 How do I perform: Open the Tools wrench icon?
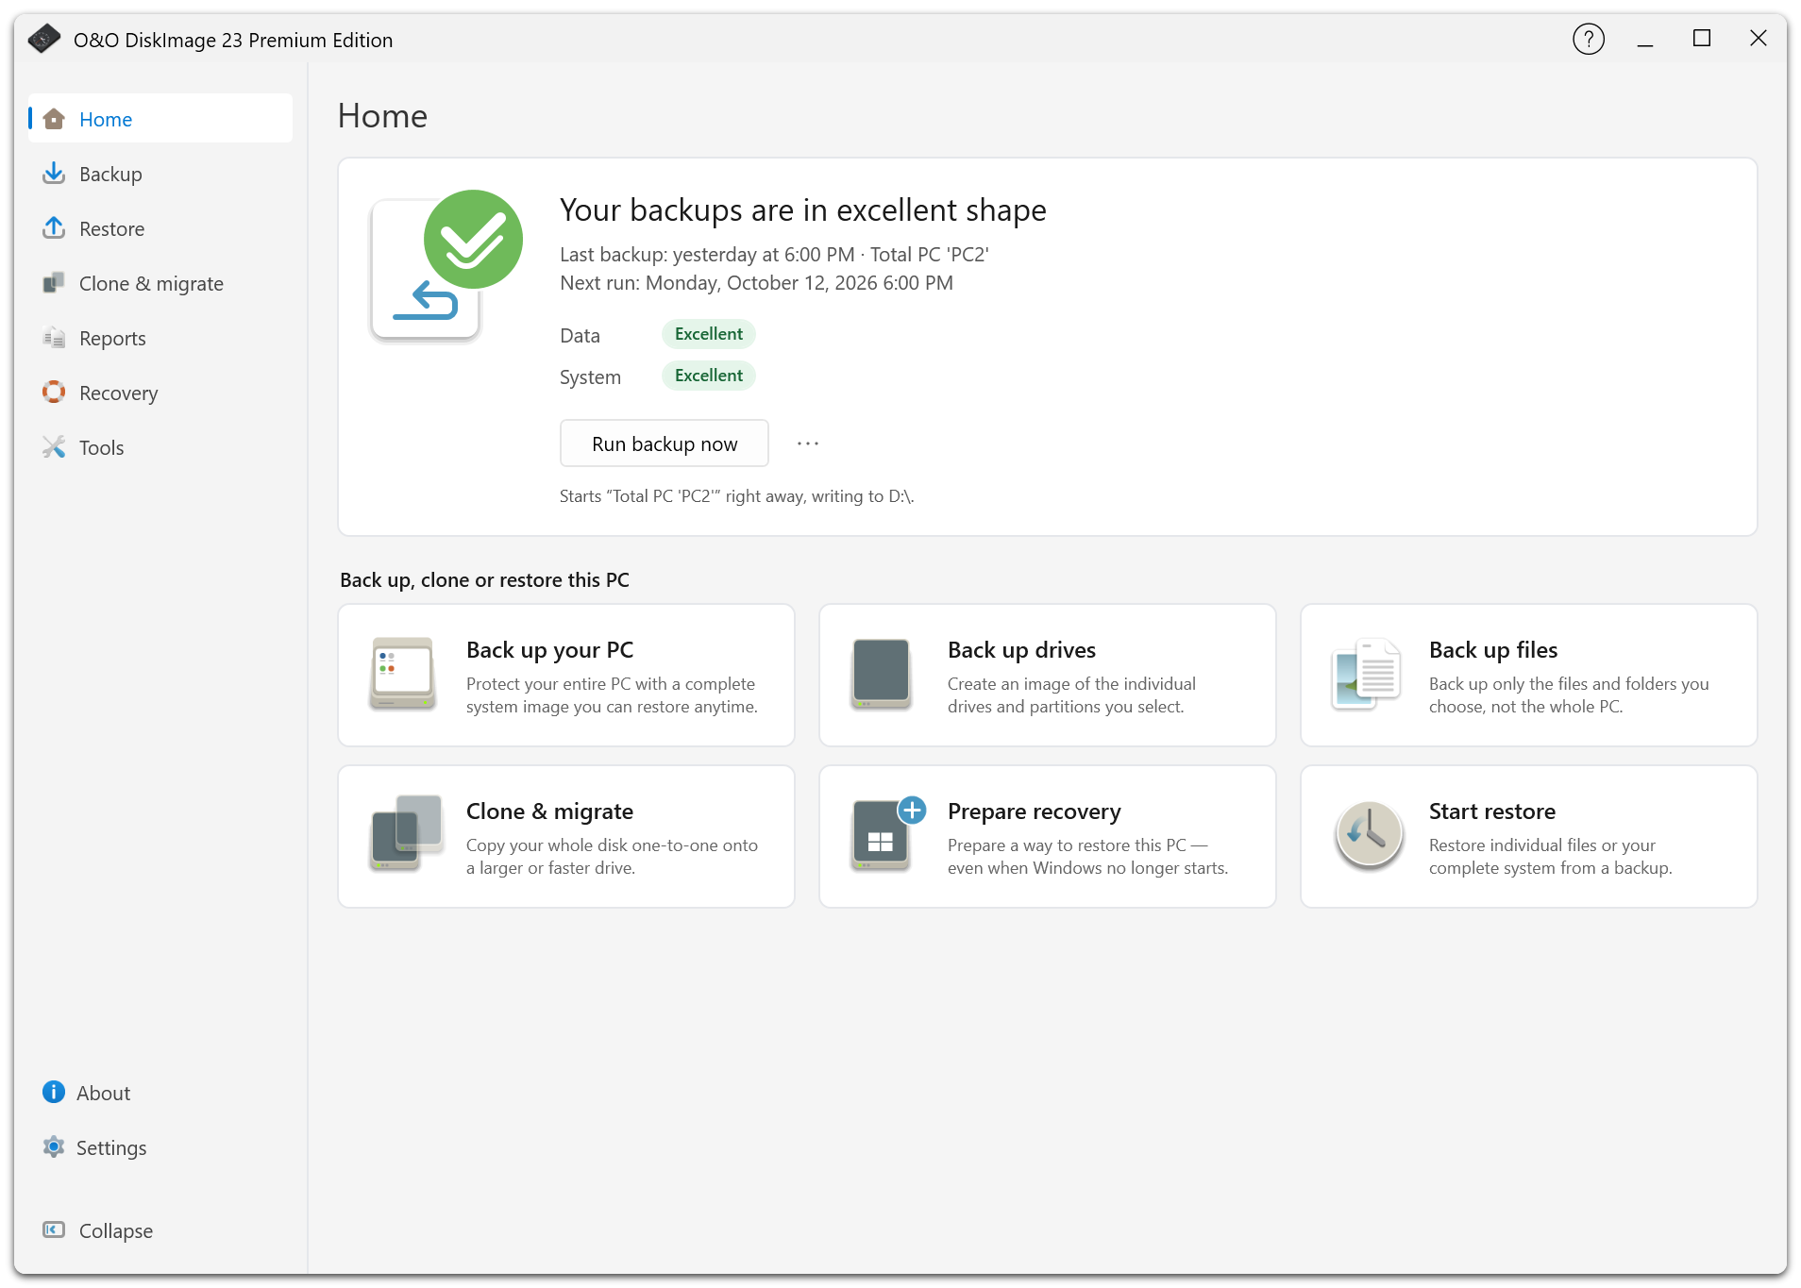coord(54,447)
